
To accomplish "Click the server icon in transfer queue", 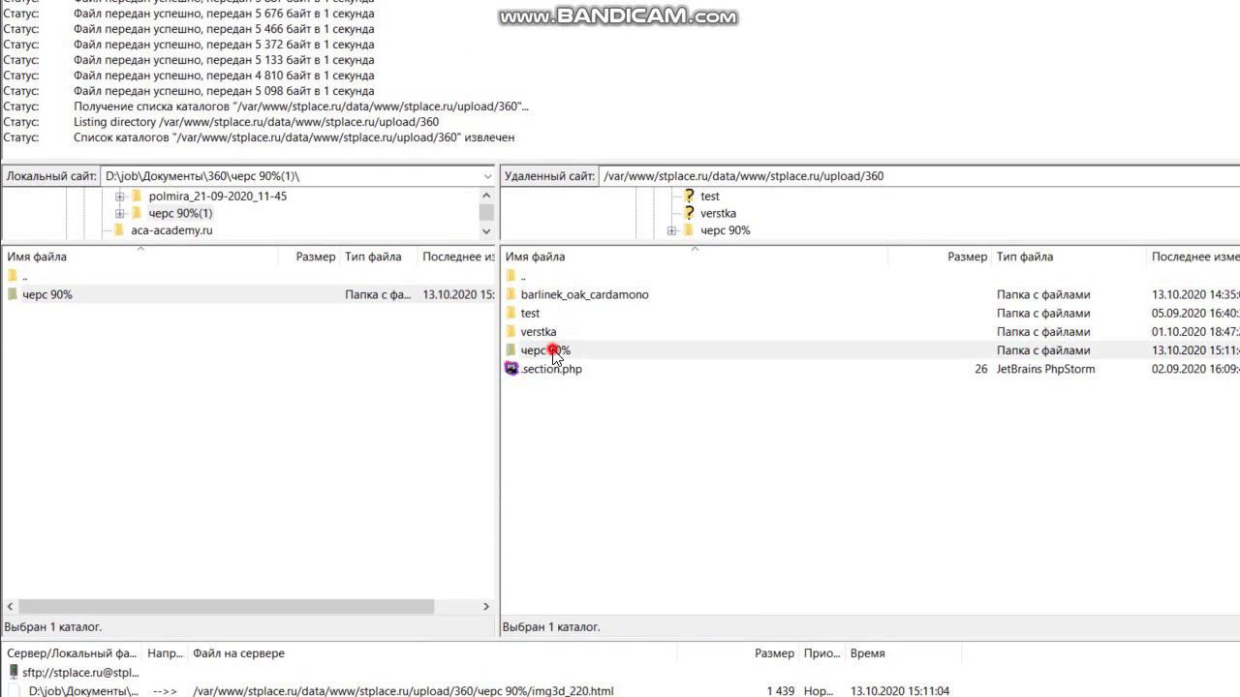I will point(13,672).
